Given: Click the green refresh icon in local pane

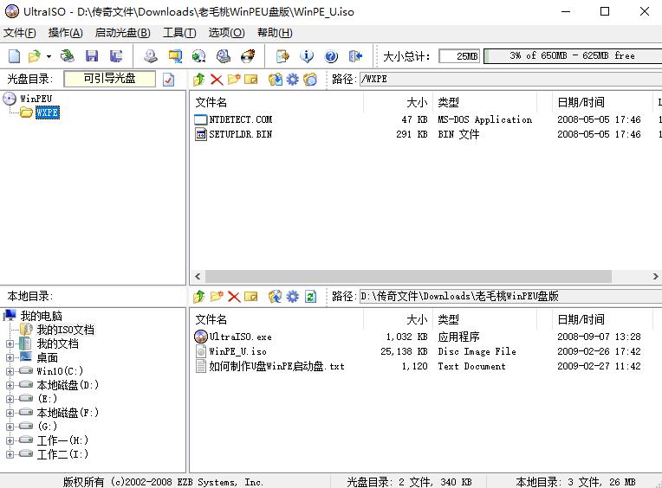Looking at the screenshot, I should 310,297.
